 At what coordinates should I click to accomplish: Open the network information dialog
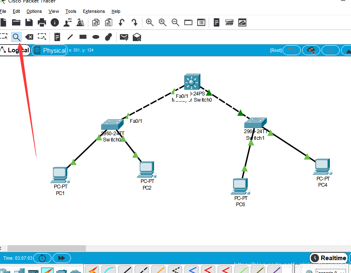click(55, 22)
